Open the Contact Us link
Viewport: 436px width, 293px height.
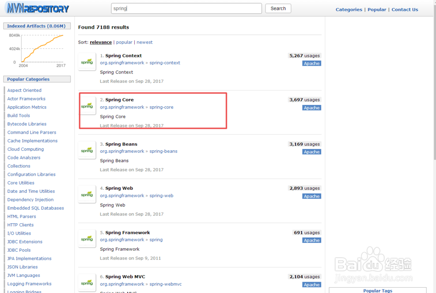[x=405, y=10]
